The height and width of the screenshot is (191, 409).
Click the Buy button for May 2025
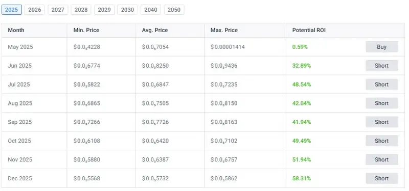point(382,47)
